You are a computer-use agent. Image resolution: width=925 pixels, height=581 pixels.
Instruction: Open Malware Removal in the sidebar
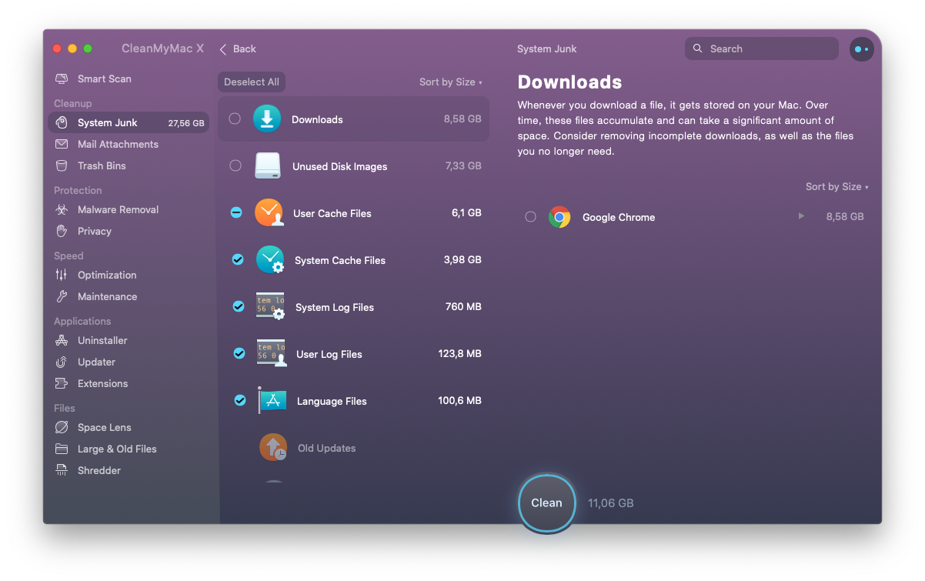coord(118,209)
